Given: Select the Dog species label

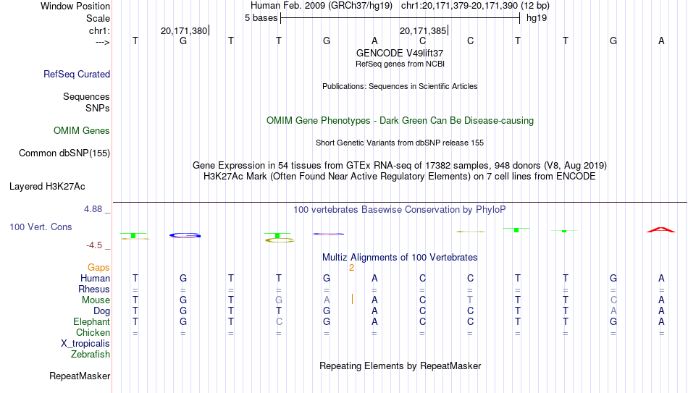Looking at the screenshot, I should pyautogui.click(x=102, y=311).
